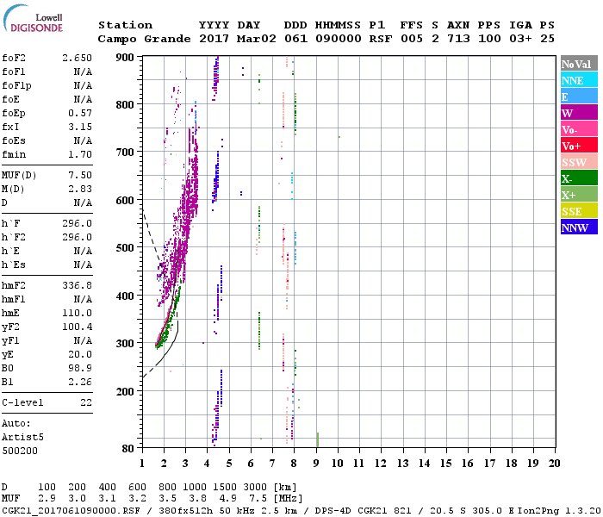Click the foEp value 0.57
The image size is (603, 517).
pyautogui.click(x=80, y=113)
